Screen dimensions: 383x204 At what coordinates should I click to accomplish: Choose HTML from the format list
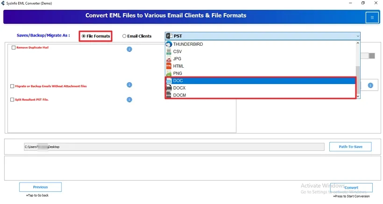tap(260, 66)
